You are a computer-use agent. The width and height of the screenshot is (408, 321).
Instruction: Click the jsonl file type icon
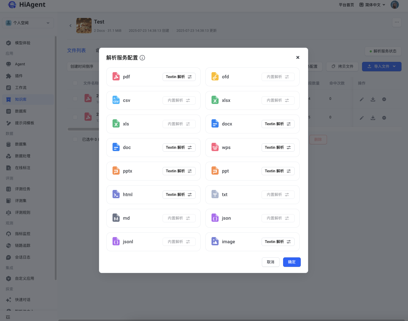click(116, 241)
